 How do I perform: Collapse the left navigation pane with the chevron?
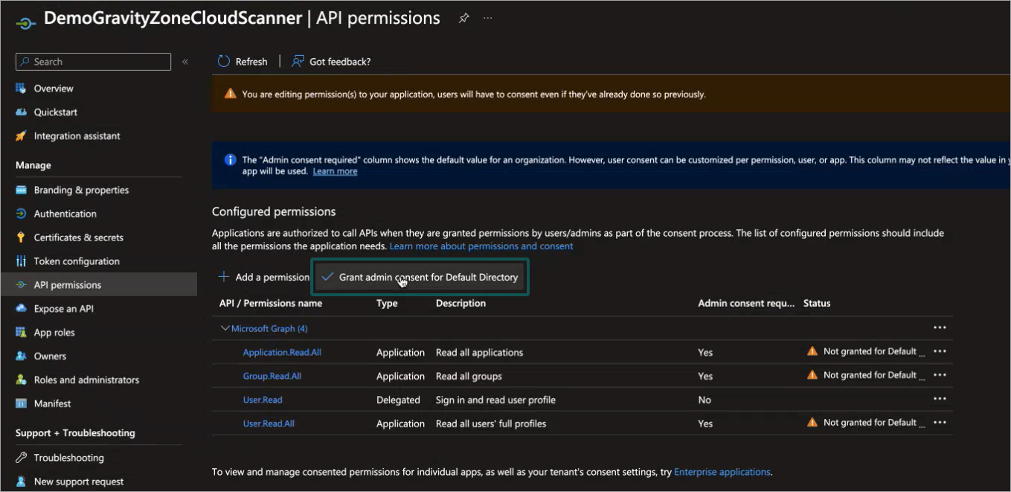click(x=184, y=63)
